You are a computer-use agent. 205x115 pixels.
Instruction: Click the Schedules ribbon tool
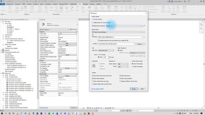tap(116, 9)
